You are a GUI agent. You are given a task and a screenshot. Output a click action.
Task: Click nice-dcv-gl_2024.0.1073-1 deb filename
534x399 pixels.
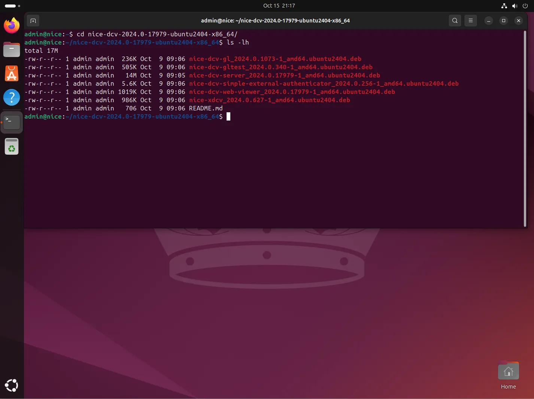pyautogui.click(x=275, y=59)
